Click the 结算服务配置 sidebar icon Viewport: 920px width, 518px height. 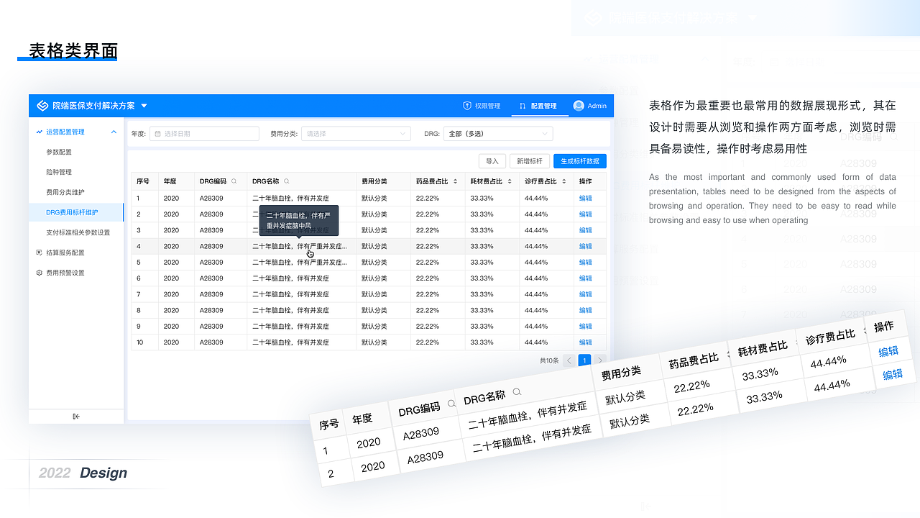(39, 253)
